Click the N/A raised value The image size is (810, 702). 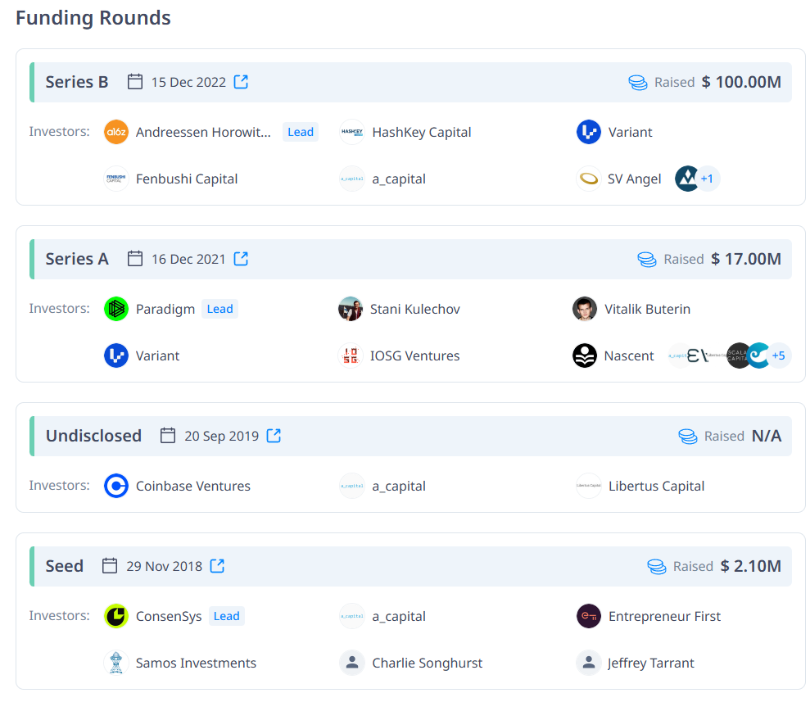coord(767,436)
